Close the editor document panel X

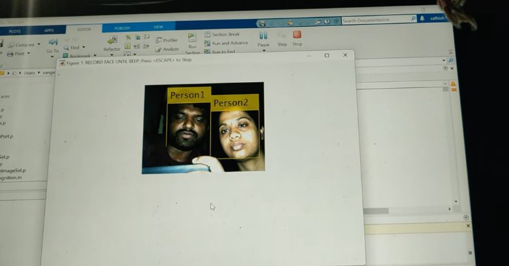click(452, 68)
